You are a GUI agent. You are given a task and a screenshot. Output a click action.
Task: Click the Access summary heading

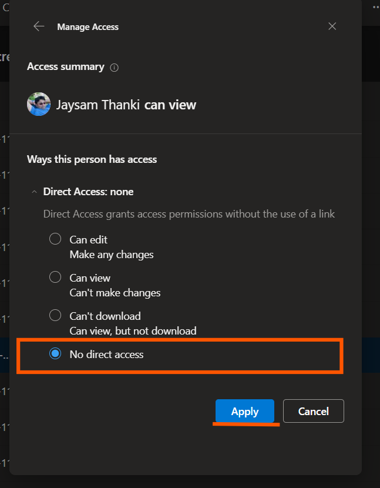66,67
